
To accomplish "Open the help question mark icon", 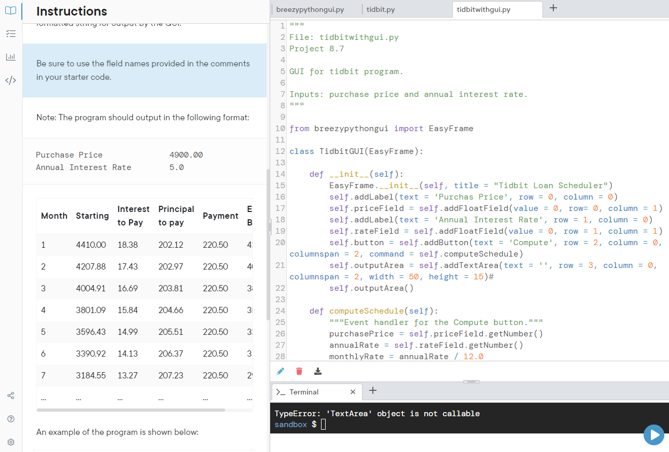I will [11, 419].
